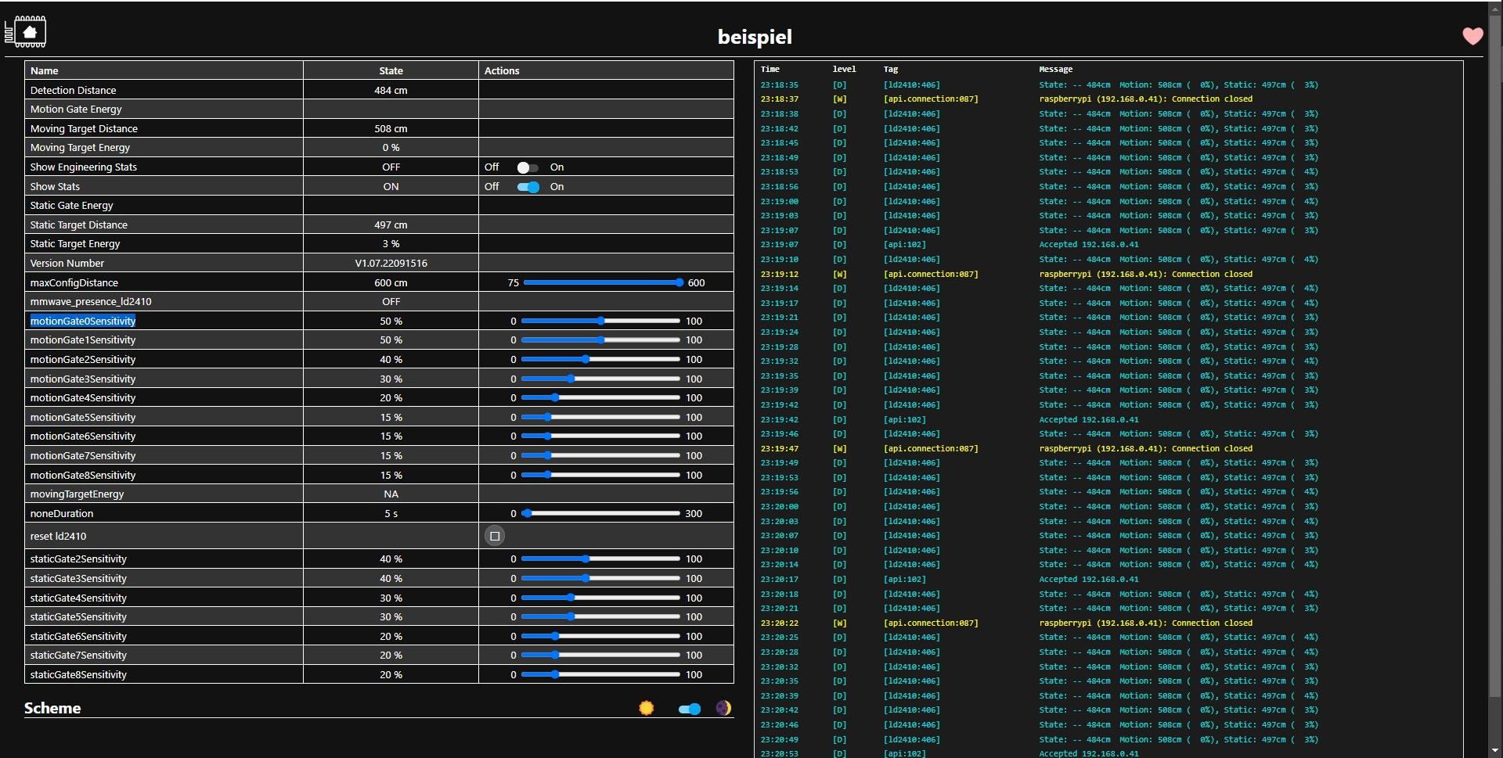Click the motionGate4Sensitivity slider

(600, 398)
